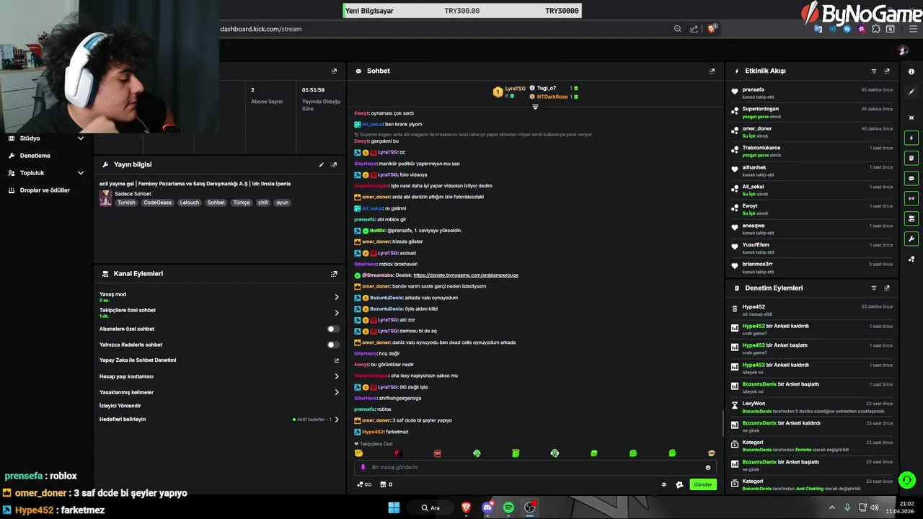Open the green support headset bubble
Viewport: 923px width, 519px height.
click(x=907, y=479)
